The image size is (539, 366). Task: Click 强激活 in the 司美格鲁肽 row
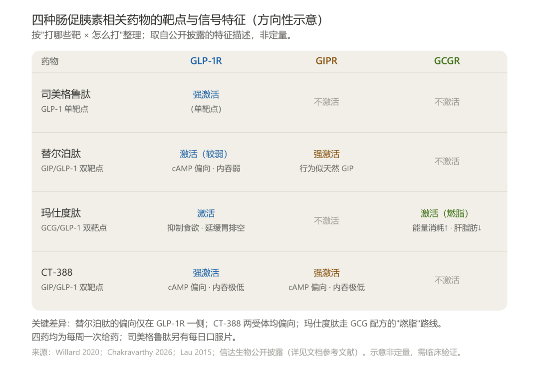pos(206,94)
